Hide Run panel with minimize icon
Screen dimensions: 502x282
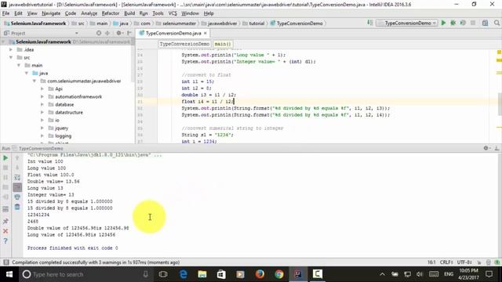[x=497, y=148]
